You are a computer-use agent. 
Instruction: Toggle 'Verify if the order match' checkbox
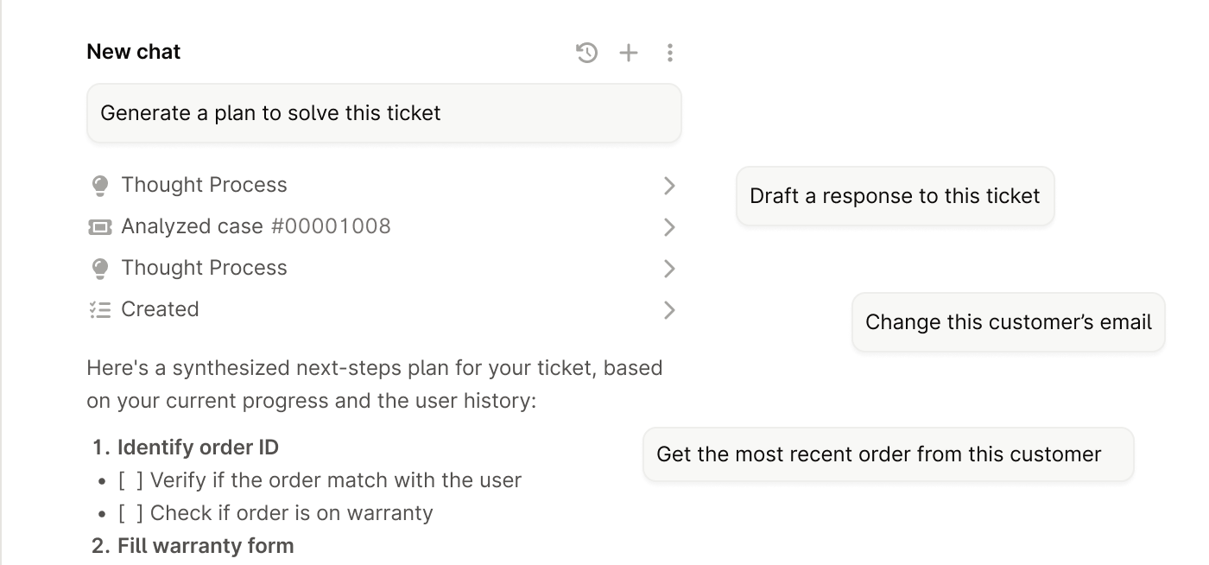(x=131, y=479)
